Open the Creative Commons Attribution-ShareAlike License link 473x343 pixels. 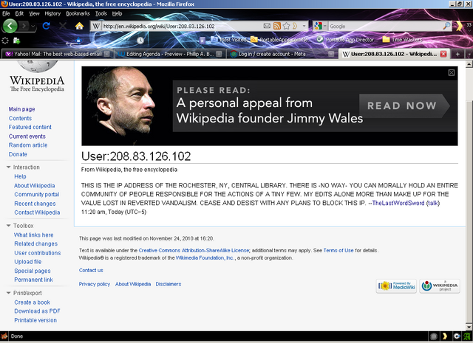(194, 250)
